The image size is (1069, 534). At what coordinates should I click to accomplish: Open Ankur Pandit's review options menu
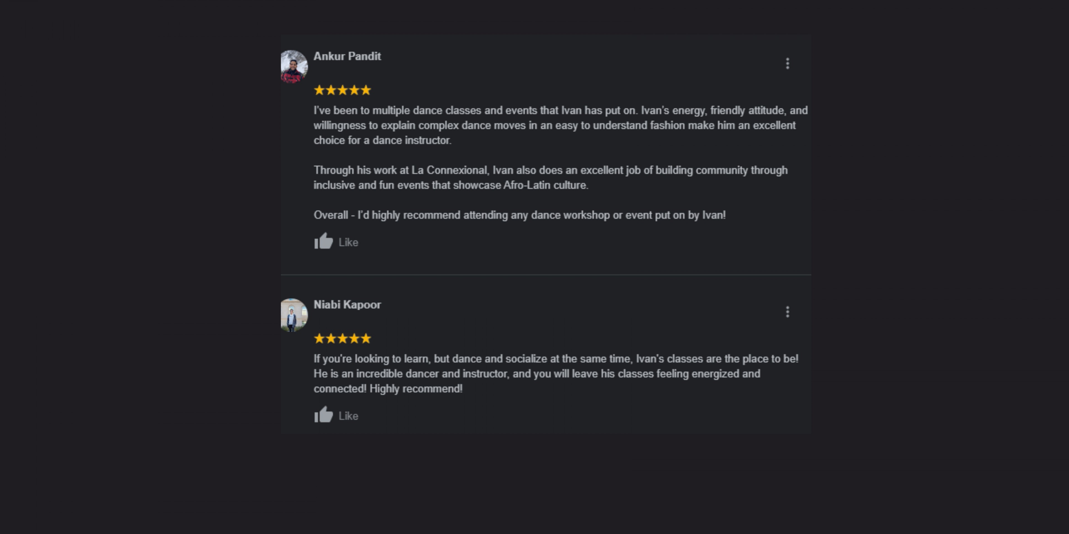(x=787, y=63)
